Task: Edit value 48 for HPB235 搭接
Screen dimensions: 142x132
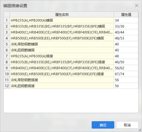Action: (x=126, y=56)
